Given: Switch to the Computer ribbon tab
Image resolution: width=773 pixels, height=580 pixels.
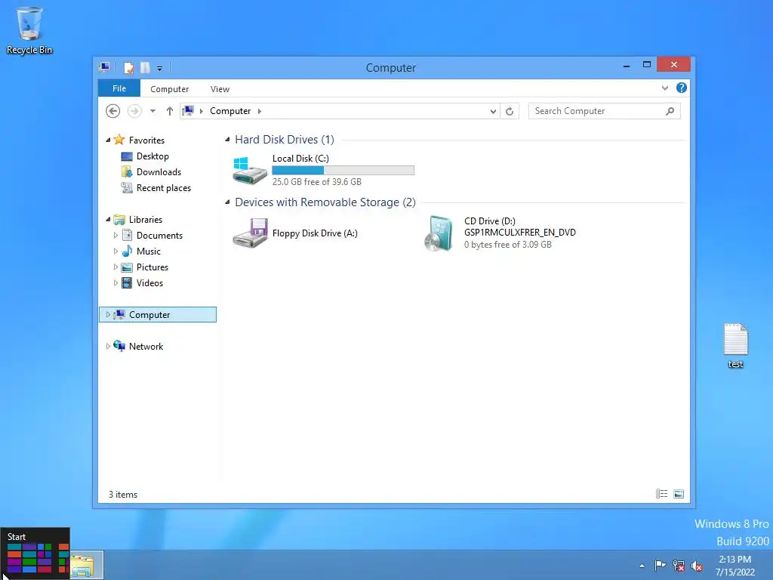Looking at the screenshot, I should click(x=169, y=89).
